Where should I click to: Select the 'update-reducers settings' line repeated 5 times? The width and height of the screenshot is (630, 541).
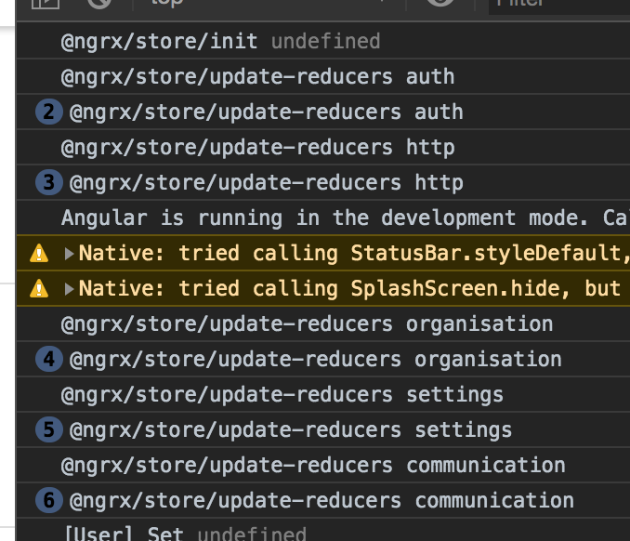(x=291, y=430)
